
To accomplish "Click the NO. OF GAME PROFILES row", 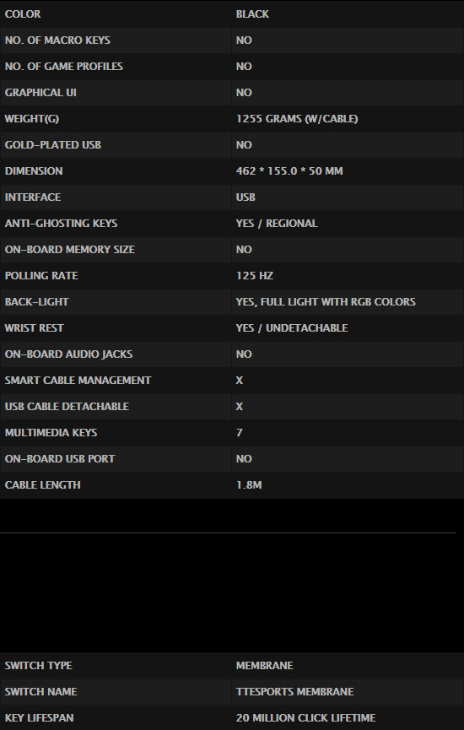I will (x=232, y=66).
